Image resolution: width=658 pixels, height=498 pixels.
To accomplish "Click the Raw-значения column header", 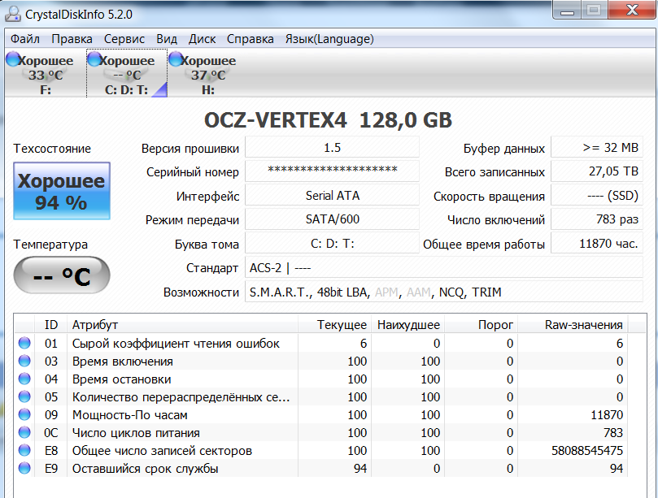I will pos(573,324).
